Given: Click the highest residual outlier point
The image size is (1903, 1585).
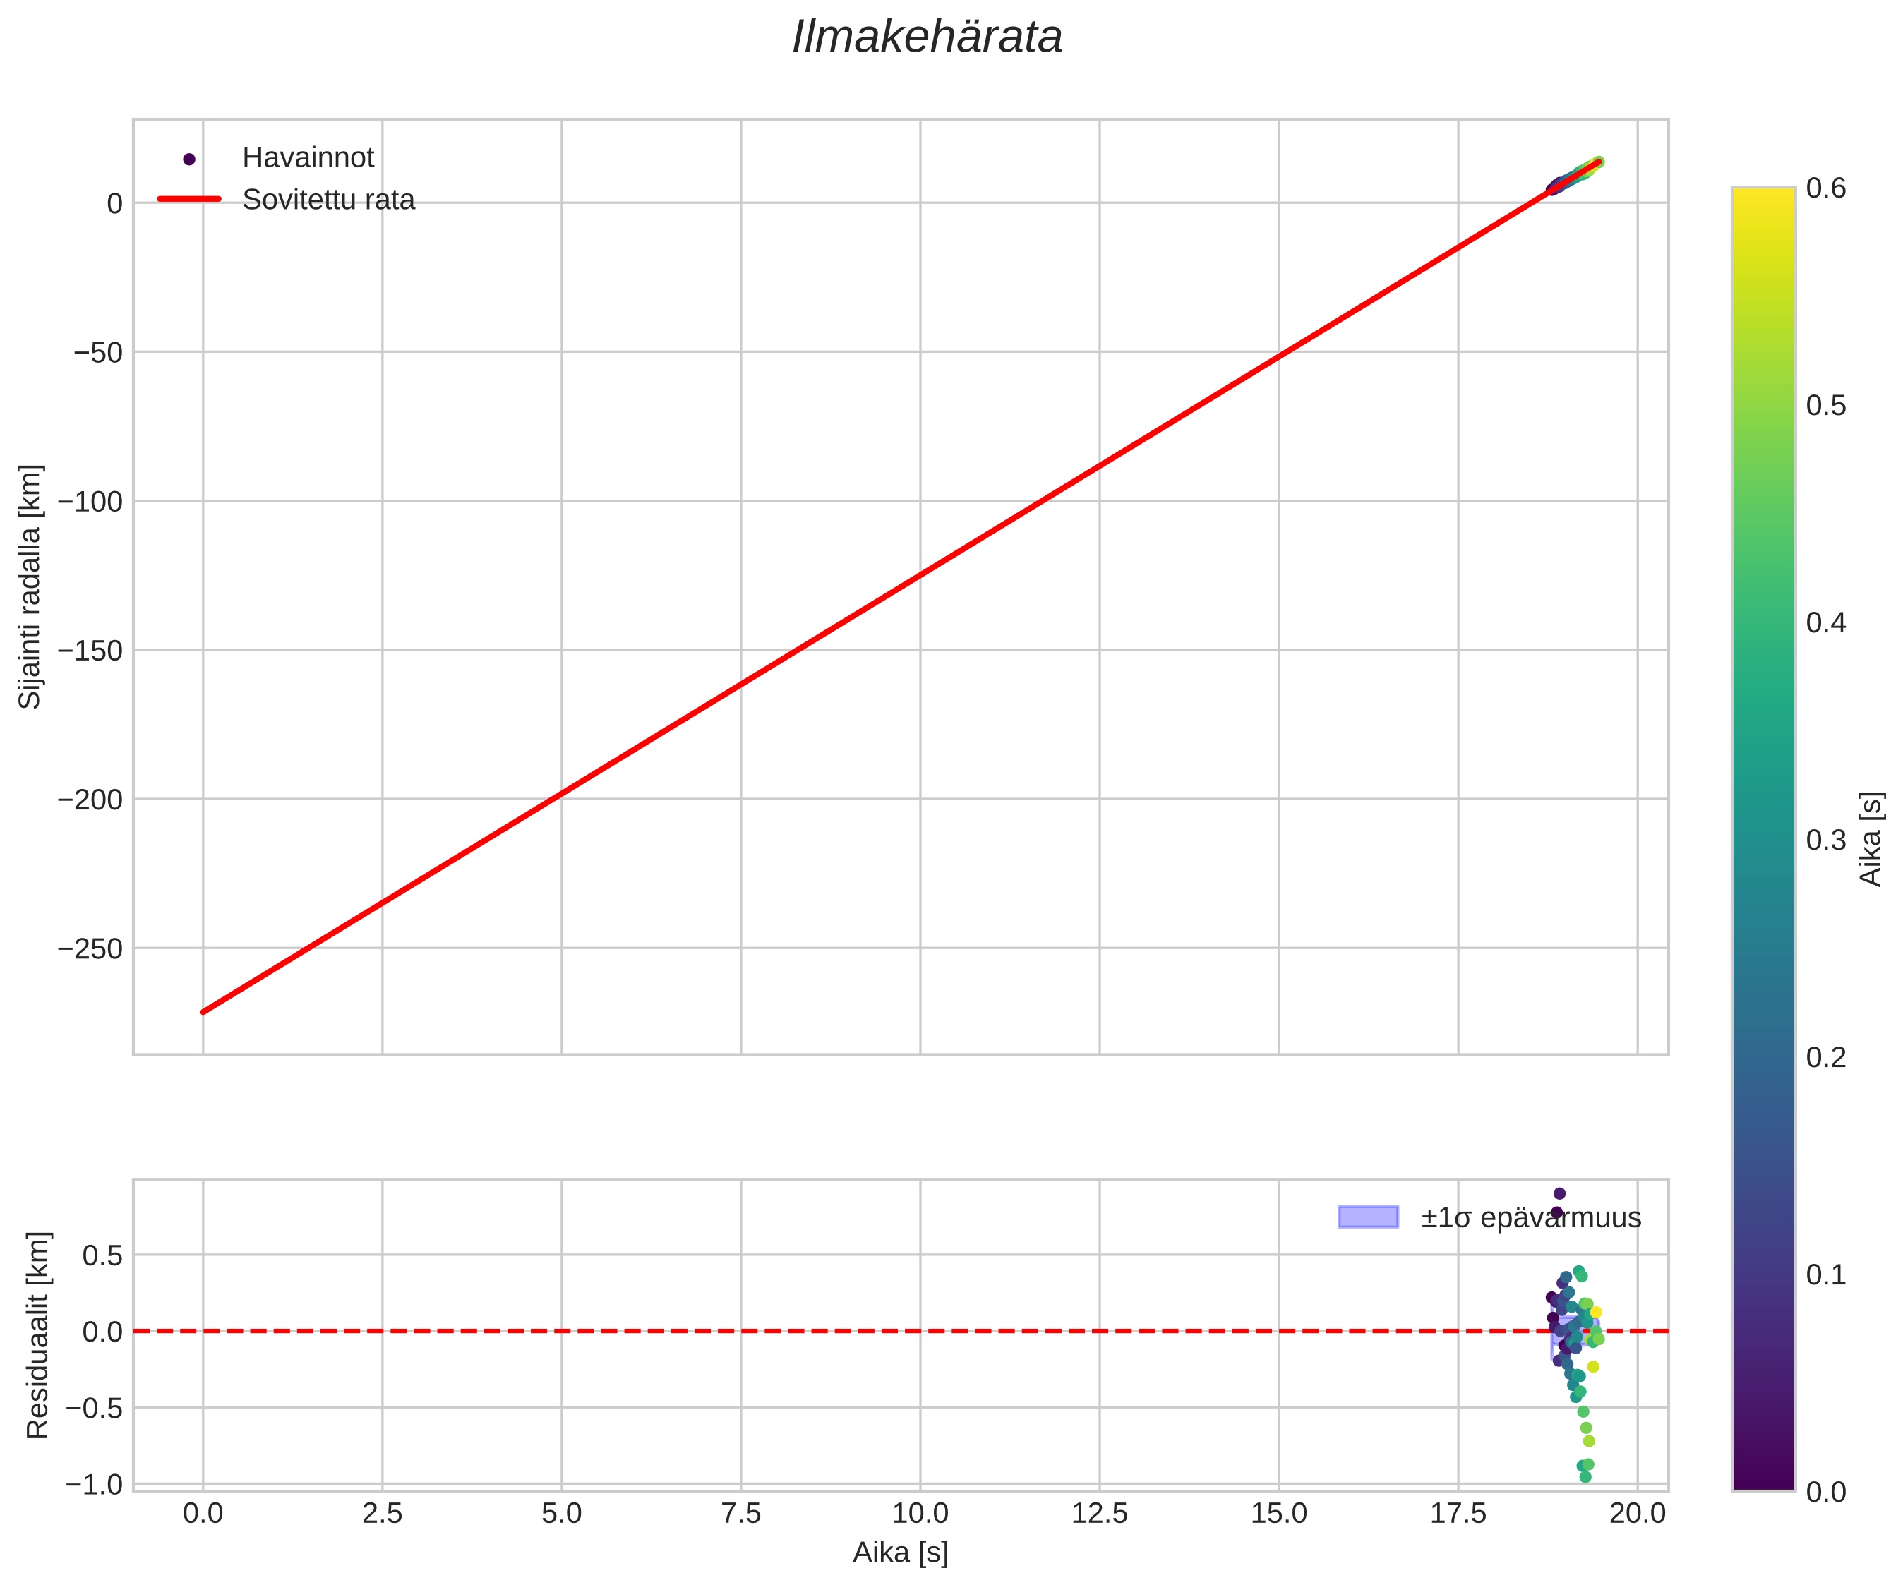Looking at the screenshot, I should (x=1559, y=1193).
